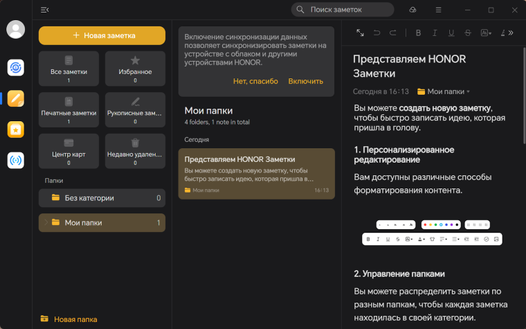
Task: Apply strikethrough formatting in editor toolbar
Action: 468,33
